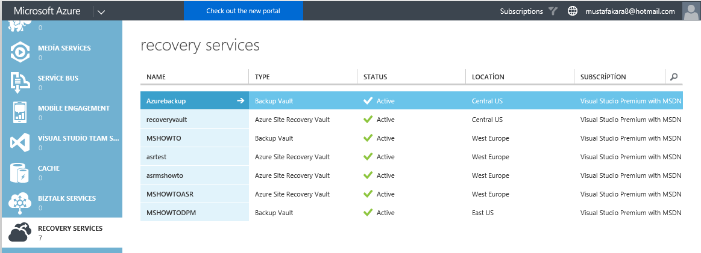Click Central US in recoveryvault row

(x=487, y=120)
